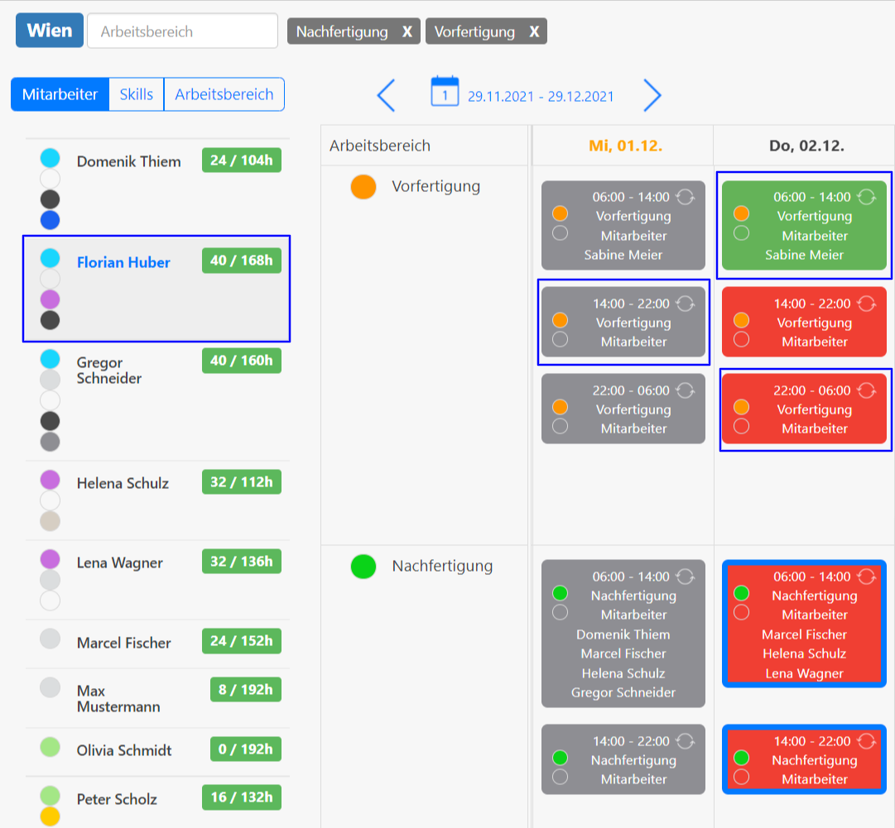Image resolution: width=895 pixels, height=828 pixels.
Task: Remove the Nachfertigung filter tag
Action: (x=407, y=31)
